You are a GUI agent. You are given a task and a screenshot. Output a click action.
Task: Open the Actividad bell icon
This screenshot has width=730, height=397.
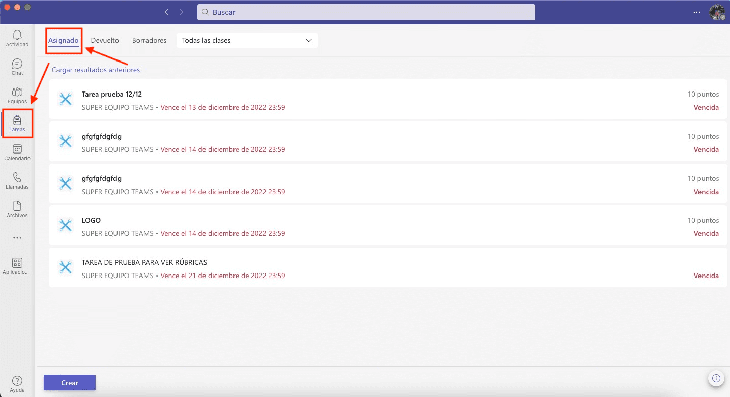(17, 35)
